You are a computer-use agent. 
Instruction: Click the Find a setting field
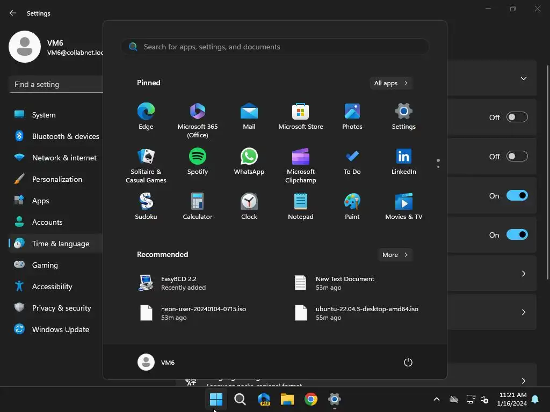point(56,84)
